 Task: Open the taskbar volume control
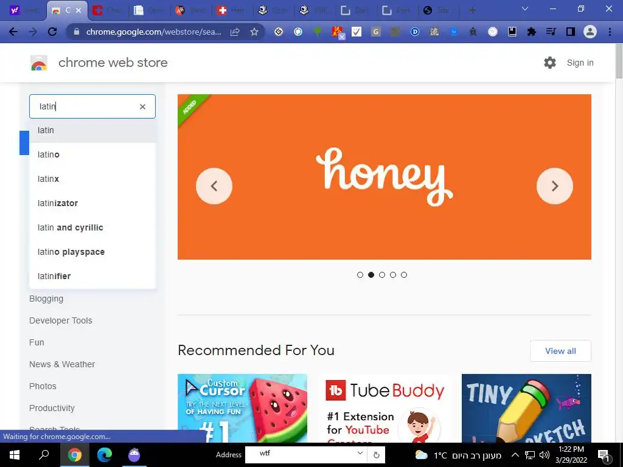[x=545, y=455]
